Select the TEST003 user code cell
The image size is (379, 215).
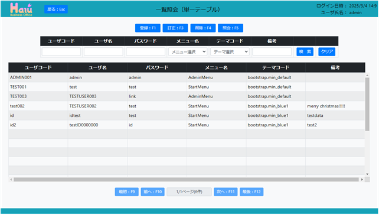(38, 96)
